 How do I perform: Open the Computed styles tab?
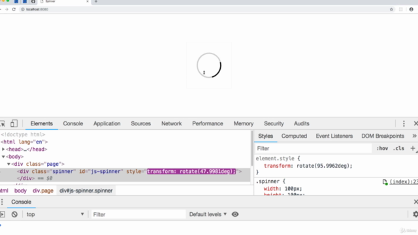point(295,136)
